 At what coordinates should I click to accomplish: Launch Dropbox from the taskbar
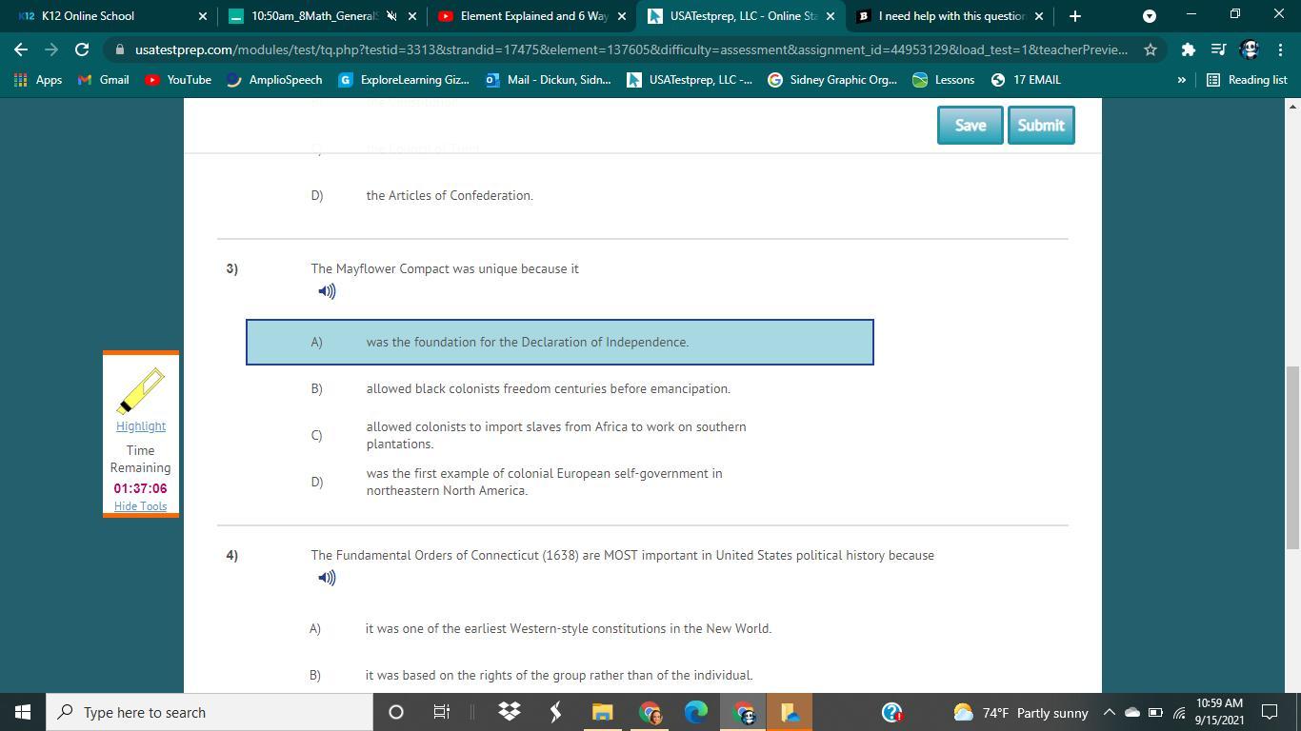click(x=510, y=712)
